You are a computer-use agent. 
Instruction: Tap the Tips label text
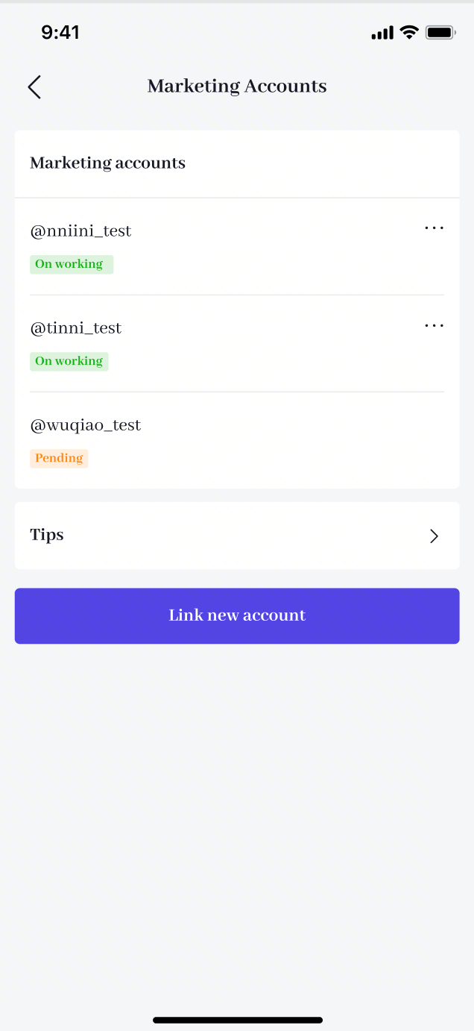47,535
